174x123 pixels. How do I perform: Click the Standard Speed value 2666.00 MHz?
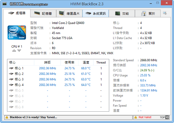(x=148, y=60)
